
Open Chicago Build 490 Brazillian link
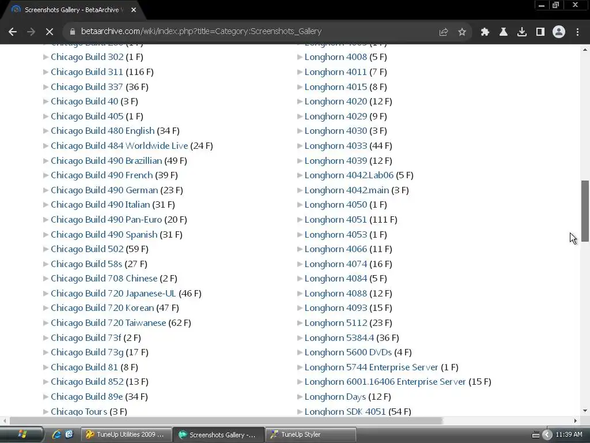pos(107,161)
